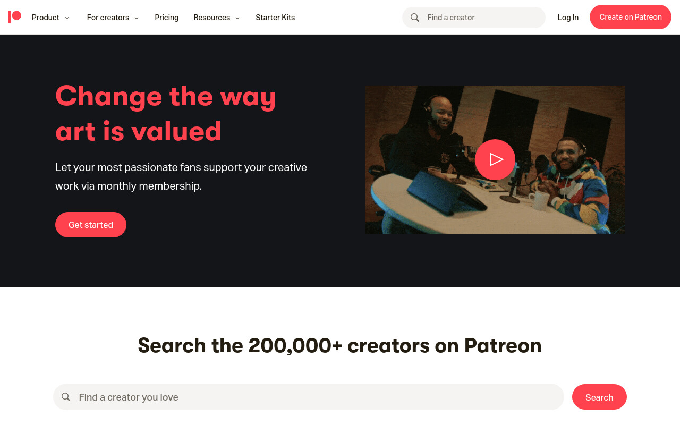The height and width of the screenshot is (425, 680).
Task: Play the hero video with the red play button
Action: pos(495,159)
